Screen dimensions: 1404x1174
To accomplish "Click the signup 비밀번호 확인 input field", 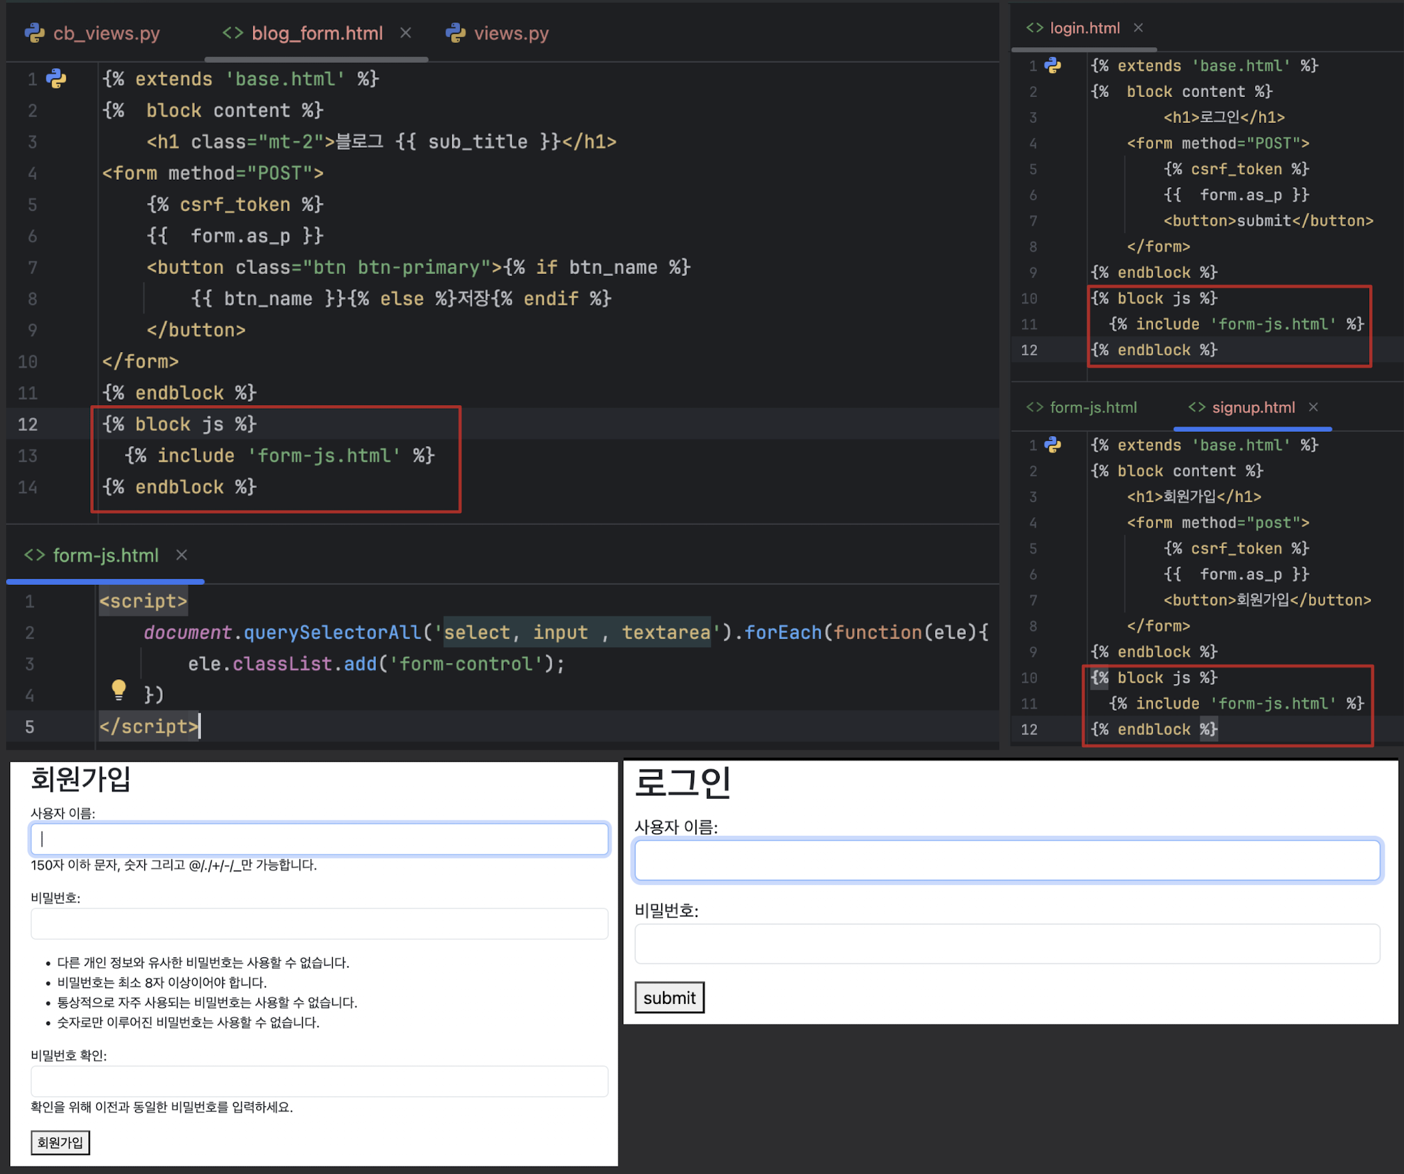I will pos(319,1081).
